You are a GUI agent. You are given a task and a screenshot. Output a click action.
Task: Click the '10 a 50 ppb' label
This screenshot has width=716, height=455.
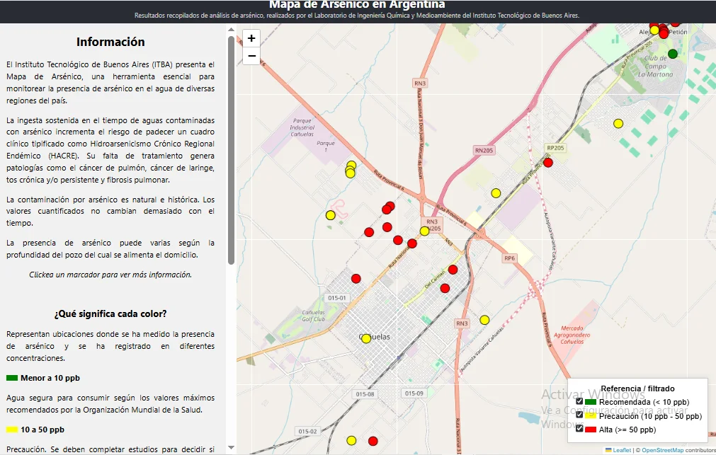42,430
